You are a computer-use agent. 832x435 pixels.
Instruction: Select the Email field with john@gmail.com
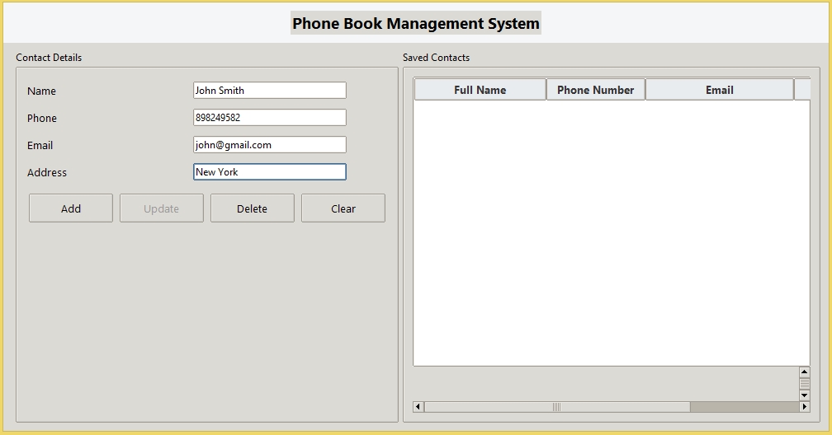(x=269, y=145)
